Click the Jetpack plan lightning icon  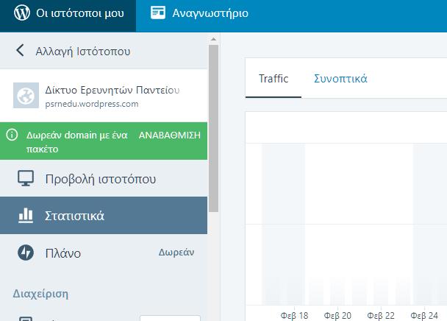tap(26, 253)
